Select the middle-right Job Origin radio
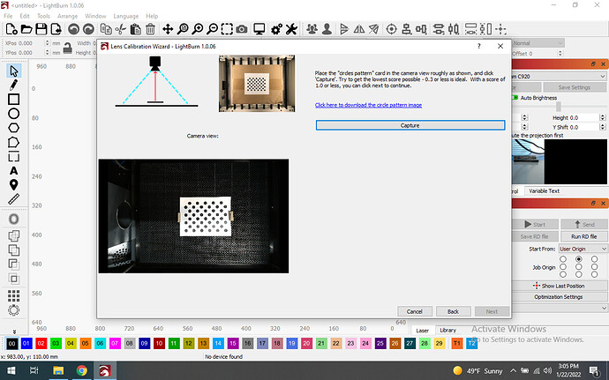The width and height of the screenshot is (609, 380). 594,266
